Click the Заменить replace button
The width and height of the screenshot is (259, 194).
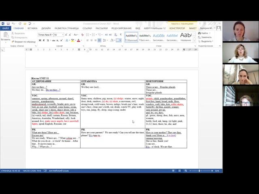coord(205,37)
